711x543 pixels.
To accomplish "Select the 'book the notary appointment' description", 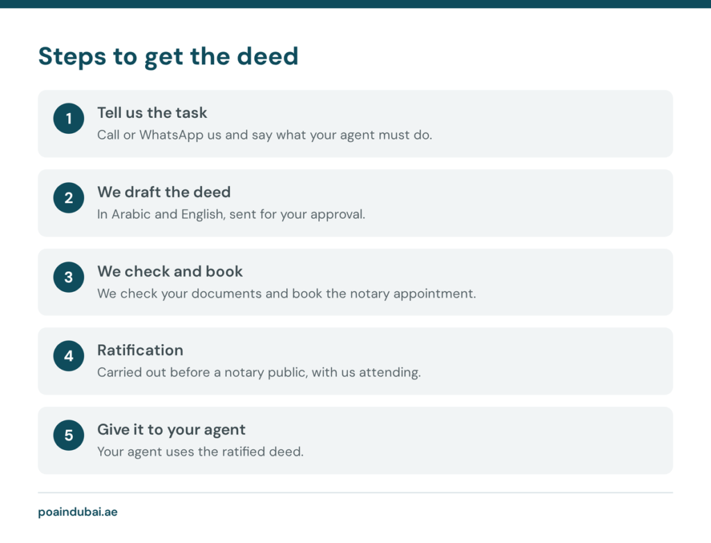I will click(x=287, y=293).
